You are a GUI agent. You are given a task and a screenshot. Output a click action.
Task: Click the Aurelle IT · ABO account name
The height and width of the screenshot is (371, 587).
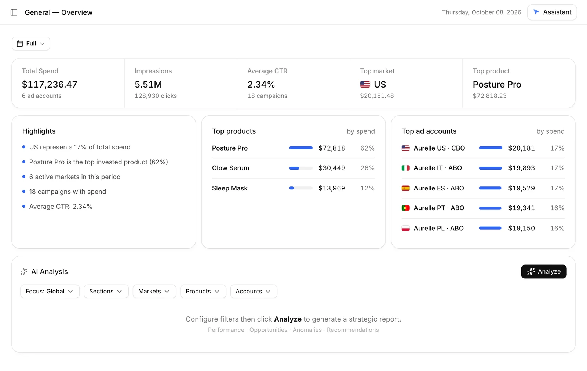[x=438, y=168]
